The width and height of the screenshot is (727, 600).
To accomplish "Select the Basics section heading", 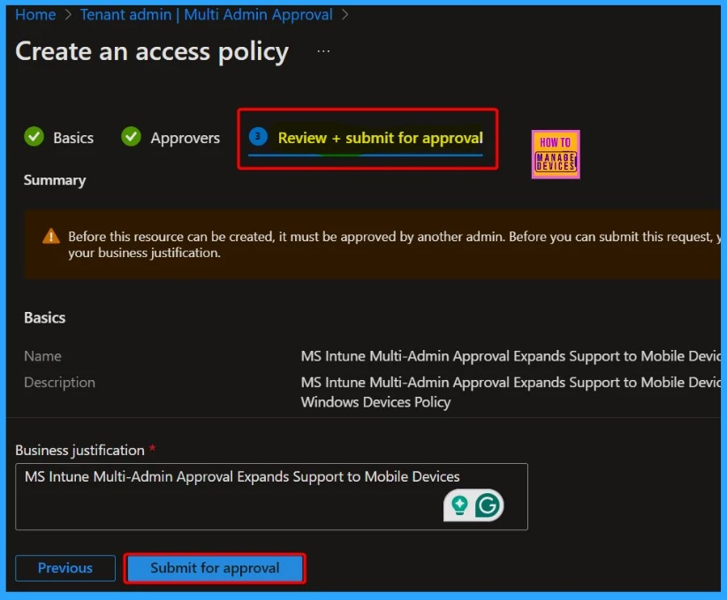I will pyautogui.click(x=44, y=317).
